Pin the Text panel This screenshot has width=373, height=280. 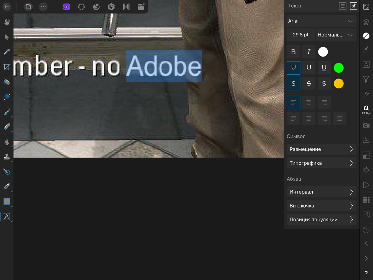tap(353, 6)
